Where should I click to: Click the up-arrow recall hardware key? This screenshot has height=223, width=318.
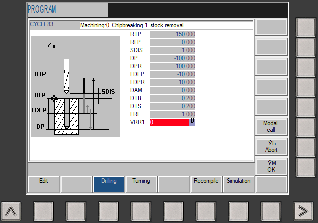(11, 211)
